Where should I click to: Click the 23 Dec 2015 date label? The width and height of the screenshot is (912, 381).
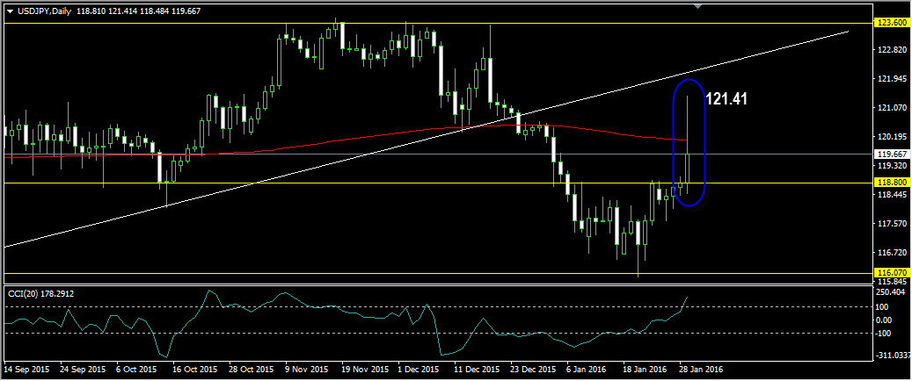point(531,369)
